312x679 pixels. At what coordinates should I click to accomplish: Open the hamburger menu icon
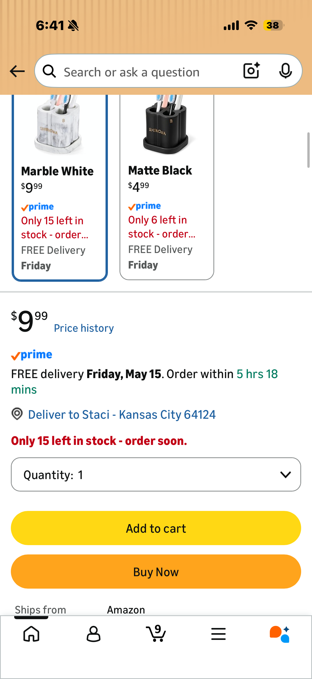(218, 634)
